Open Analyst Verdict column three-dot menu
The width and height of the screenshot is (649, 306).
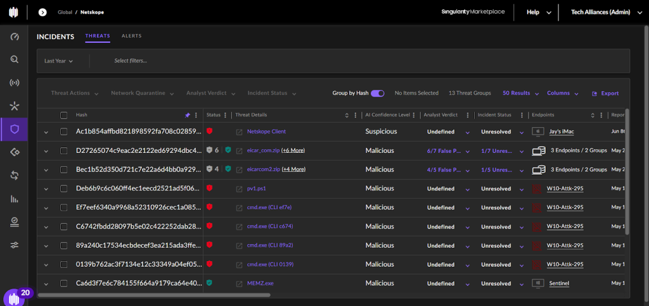(x=468, y=115)
